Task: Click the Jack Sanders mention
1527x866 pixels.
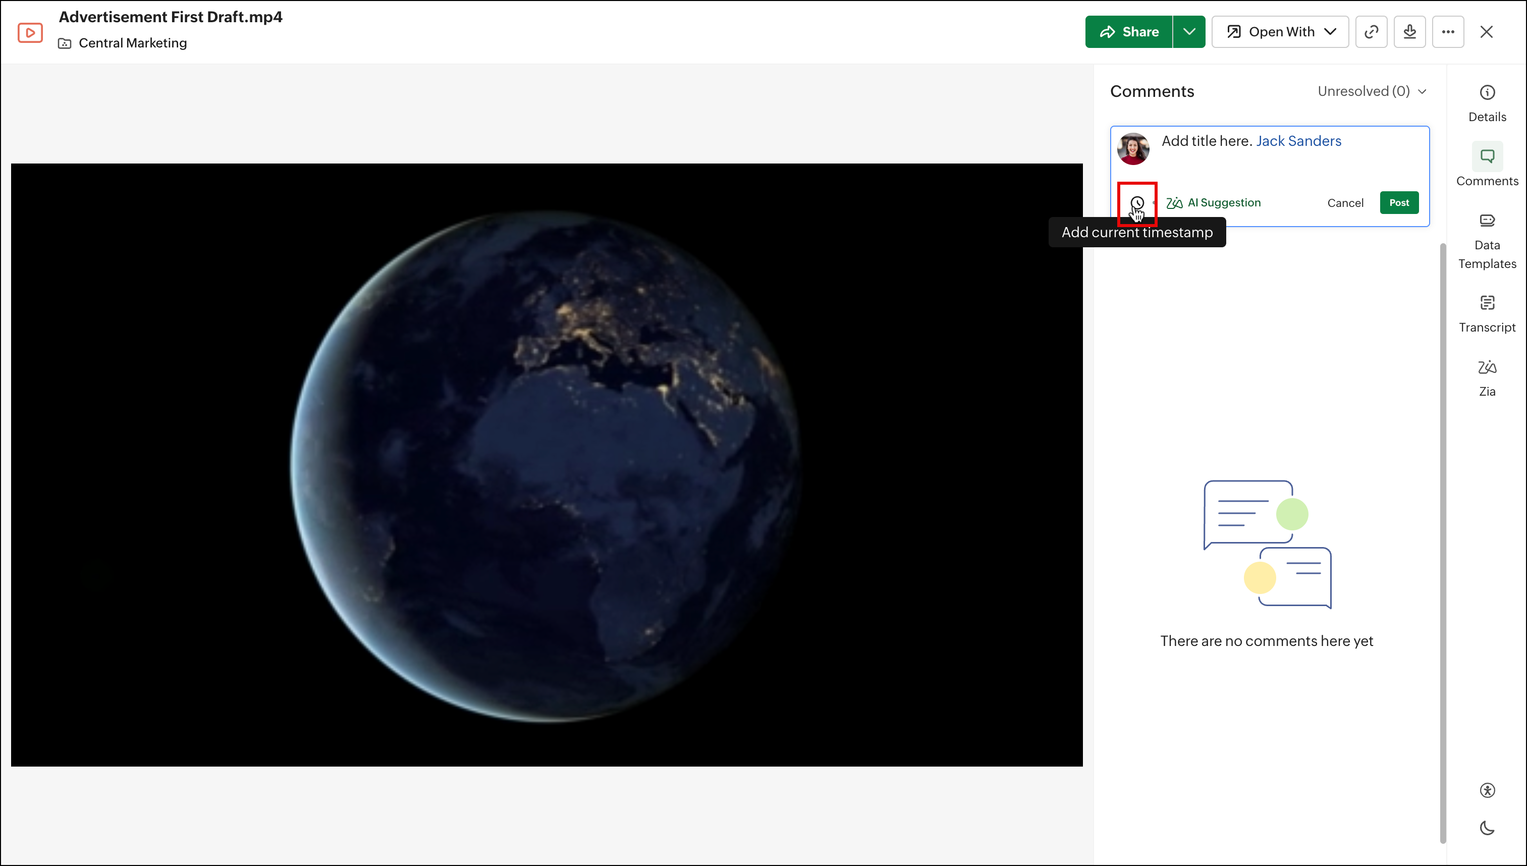Action: pos(1298,141)
